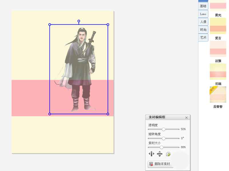Switch to the Lomo filter tab
229x171 pixels.
[x=203, y=14]
